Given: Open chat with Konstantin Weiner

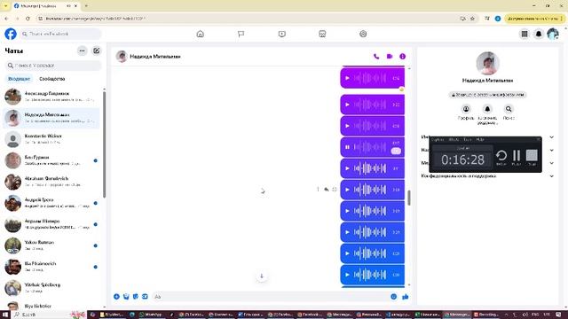Looking at the screenshot, I should tap(51, 139).
